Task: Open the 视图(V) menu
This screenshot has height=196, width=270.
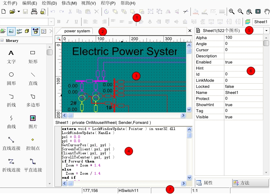Action: (89, 3)
